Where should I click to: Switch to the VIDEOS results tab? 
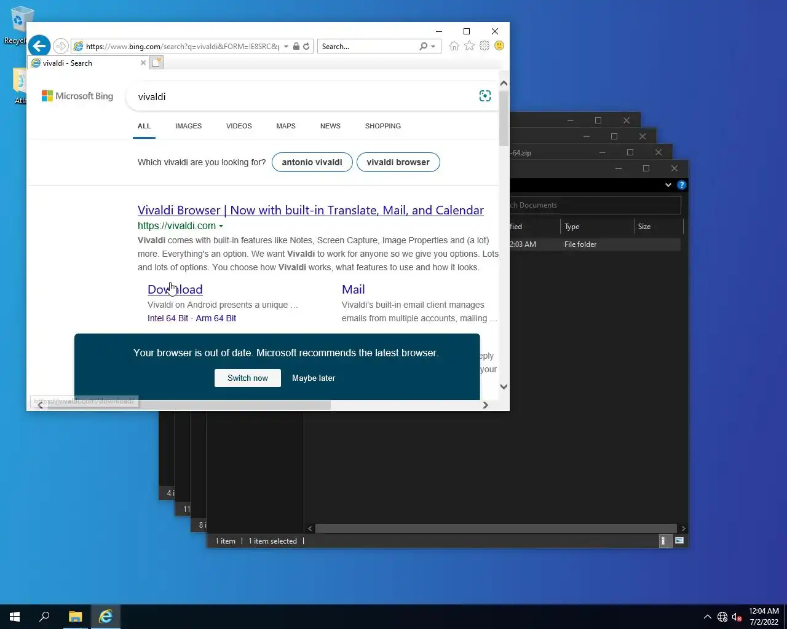[239, 126]
